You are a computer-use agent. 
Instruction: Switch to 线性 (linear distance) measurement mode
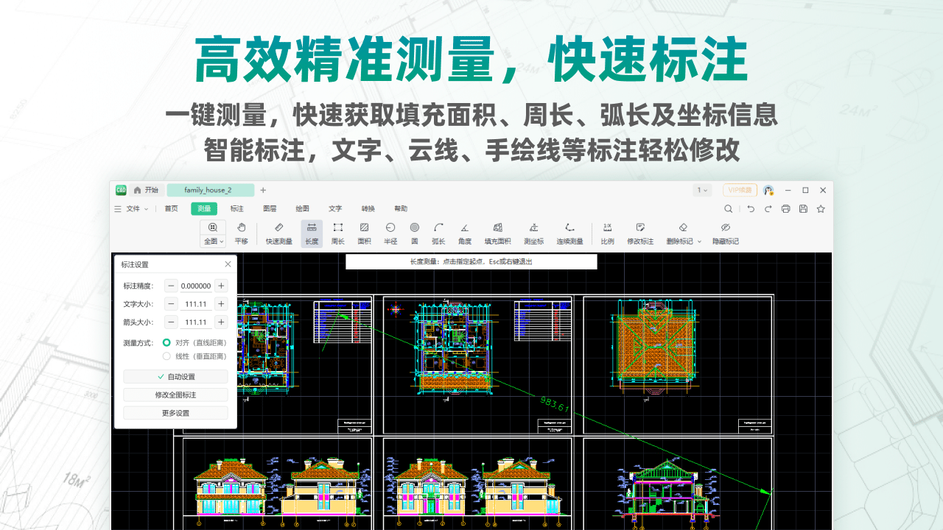(166, 356)
